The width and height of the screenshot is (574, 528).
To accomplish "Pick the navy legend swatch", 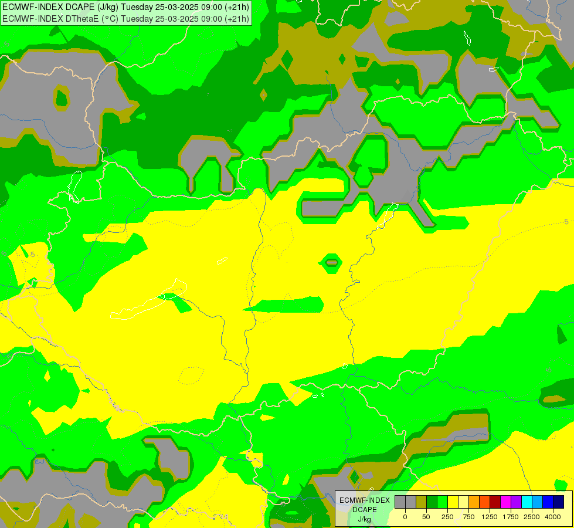I will (559, 502).
